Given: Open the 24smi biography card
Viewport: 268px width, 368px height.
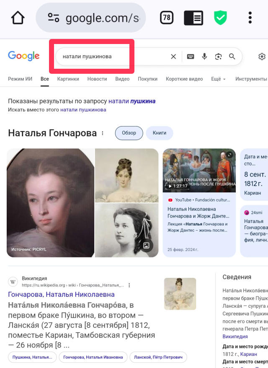Looking at the screenshot, I should [x=254, y=231].
